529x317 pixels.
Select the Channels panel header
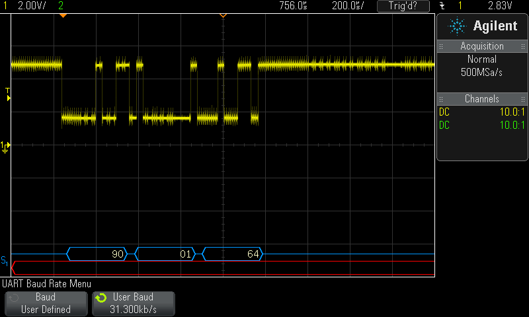(481, 99)
